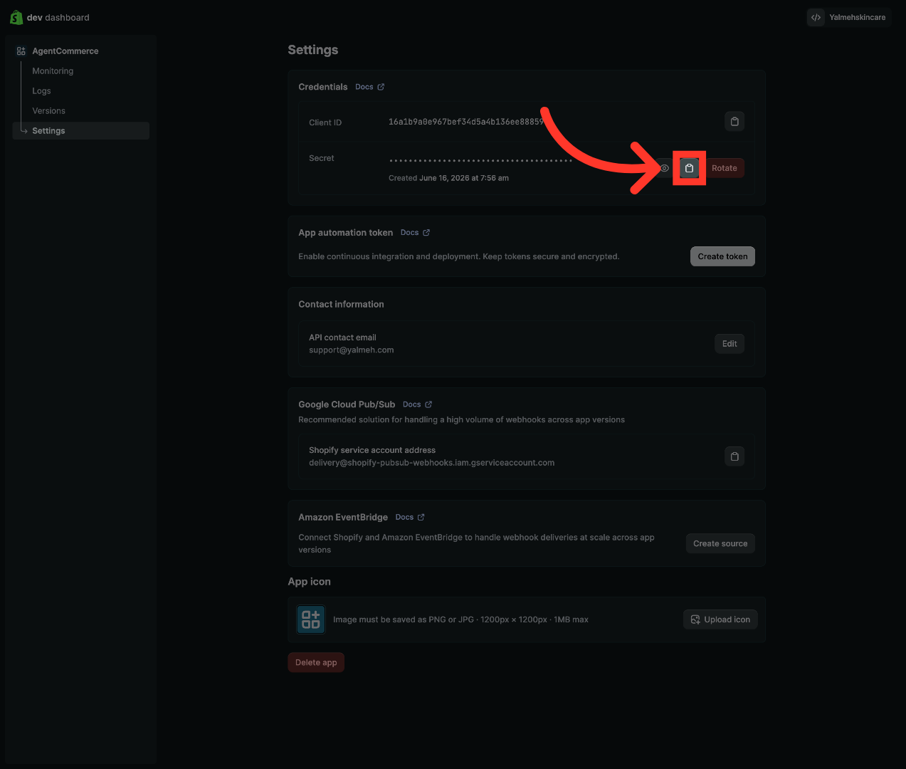
Task: Open the Credentials Docs link
Action: tap(370, 87)
